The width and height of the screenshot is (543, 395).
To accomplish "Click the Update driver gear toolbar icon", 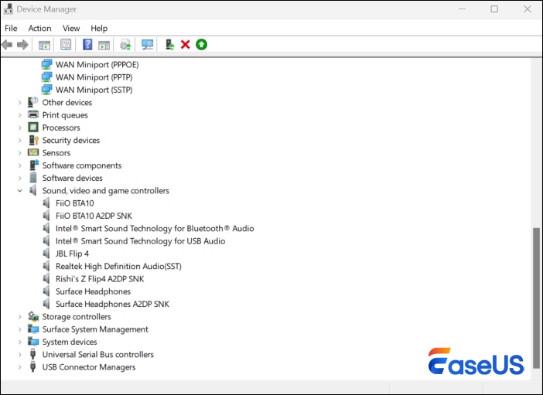I will (x=125, y=45).
